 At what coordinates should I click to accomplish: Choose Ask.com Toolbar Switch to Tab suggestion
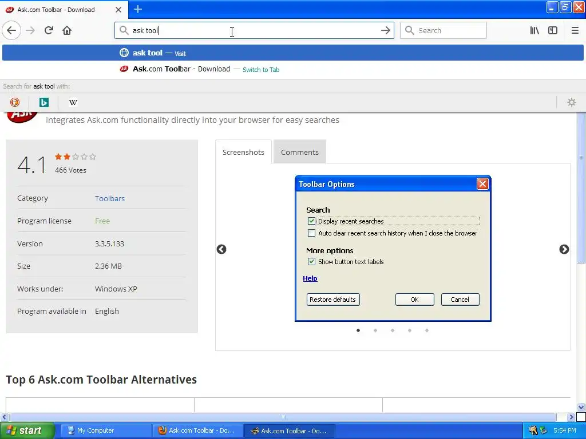292,69
